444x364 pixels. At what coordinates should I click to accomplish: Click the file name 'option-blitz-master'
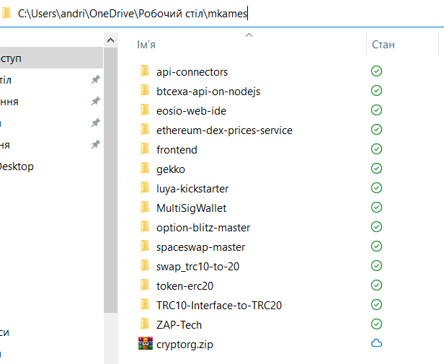click(203, 228)
